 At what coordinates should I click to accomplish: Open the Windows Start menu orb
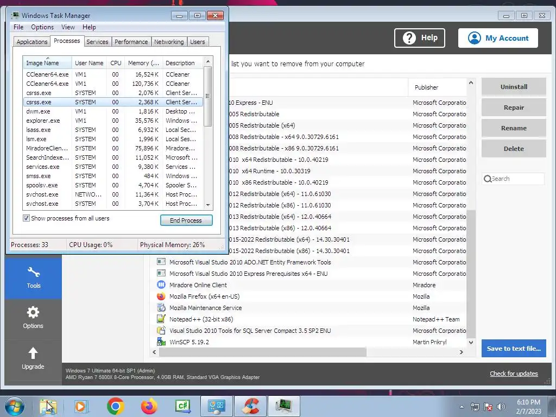15,406
